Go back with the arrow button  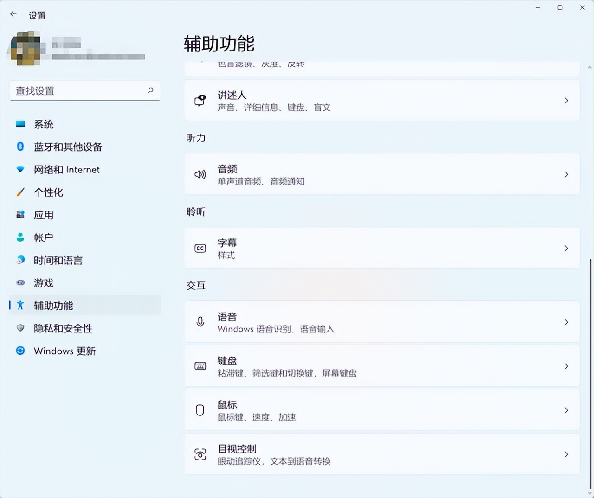click(13, 13)
